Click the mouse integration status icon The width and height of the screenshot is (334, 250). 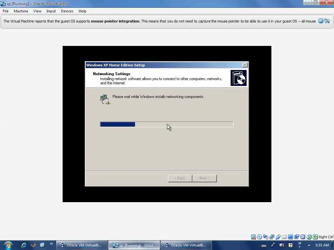(309, 237)
